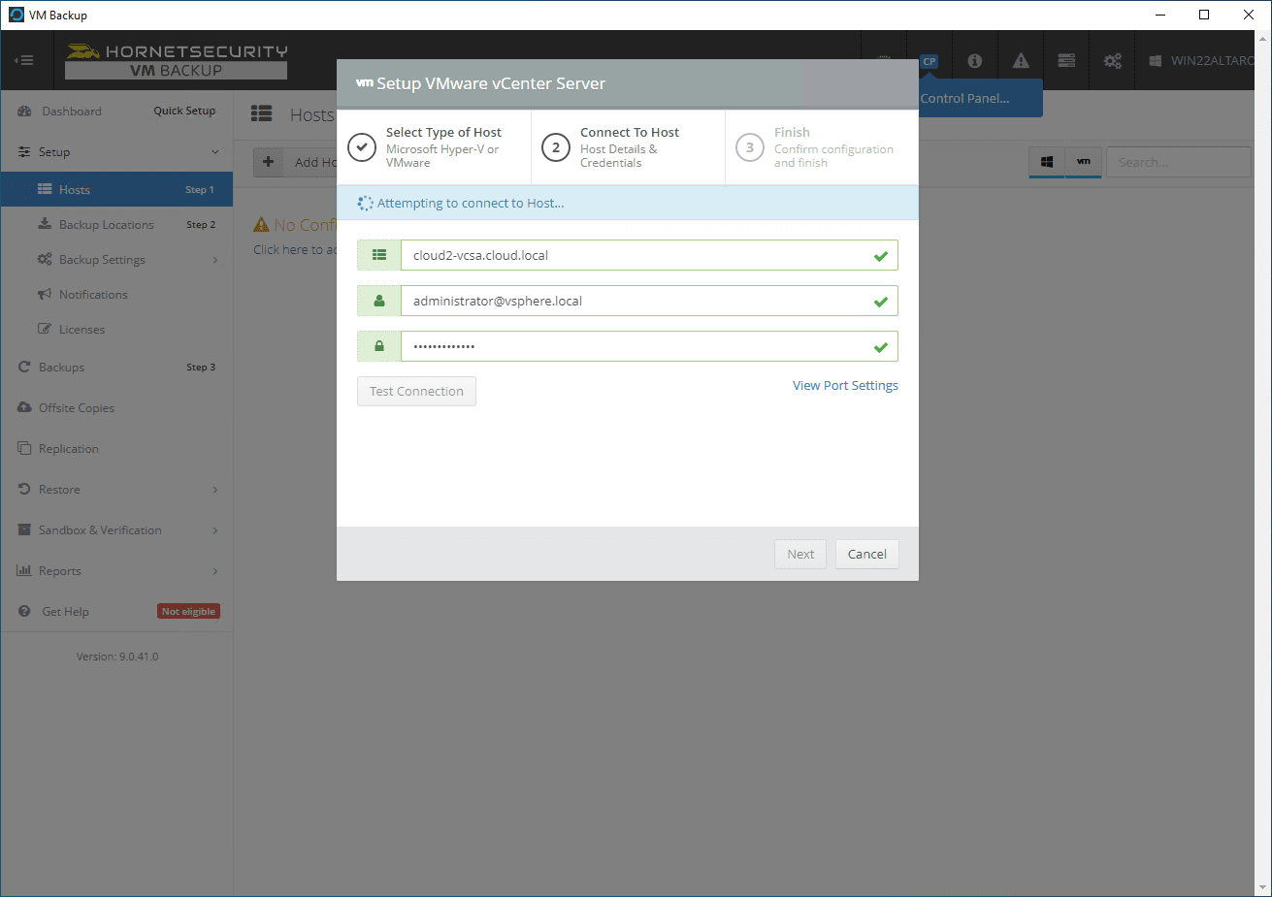Click the Connect To Host step

pyautogui.click(x=628, y=147)
